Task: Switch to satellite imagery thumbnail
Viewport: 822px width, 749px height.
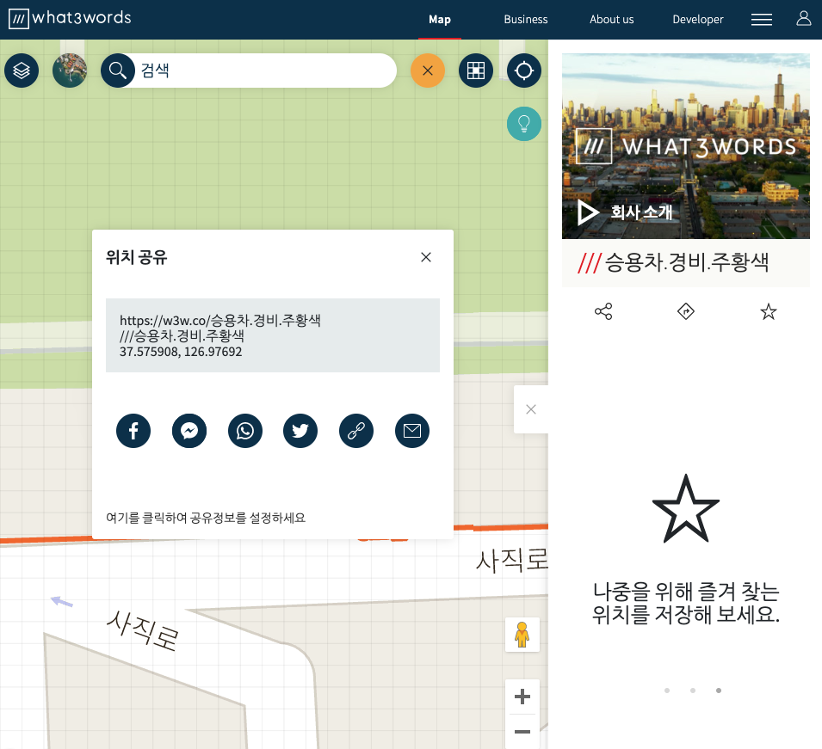Action: [70, 71]
